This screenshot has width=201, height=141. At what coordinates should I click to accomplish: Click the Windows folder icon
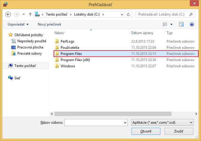point(57,66)
